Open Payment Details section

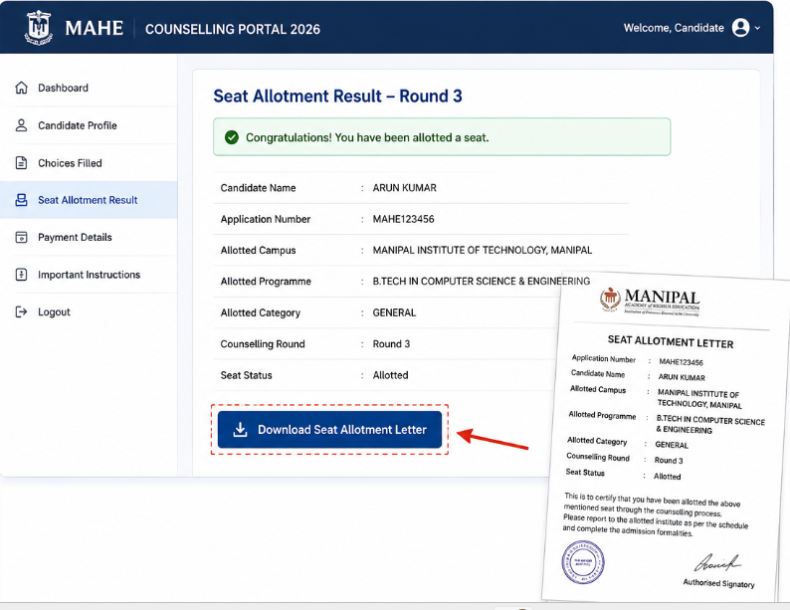pos(89,237)
